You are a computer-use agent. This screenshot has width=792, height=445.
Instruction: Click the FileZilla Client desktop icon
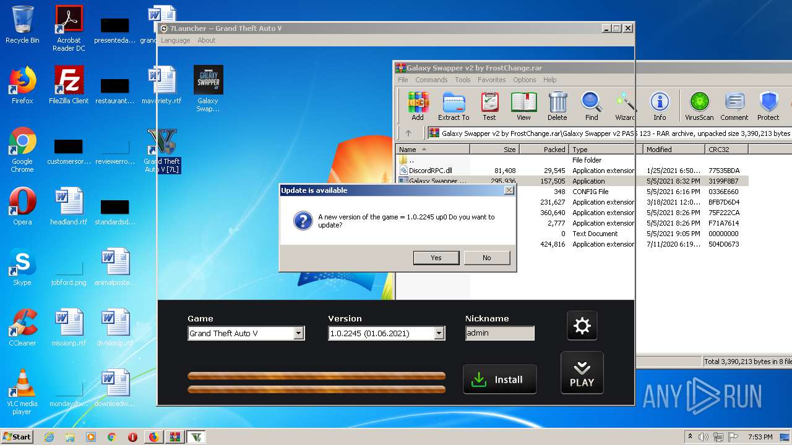(69, 85)
